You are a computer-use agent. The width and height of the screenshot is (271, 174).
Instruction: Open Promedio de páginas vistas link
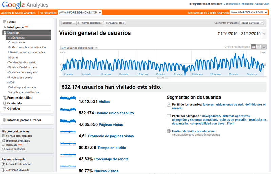[111, 136]
